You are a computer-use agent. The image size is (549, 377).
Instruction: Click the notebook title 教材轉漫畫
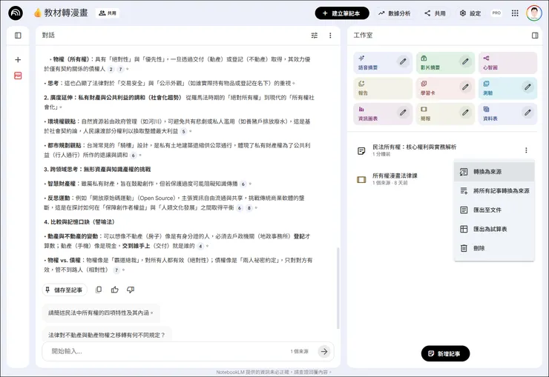click(x=65, y=13)
